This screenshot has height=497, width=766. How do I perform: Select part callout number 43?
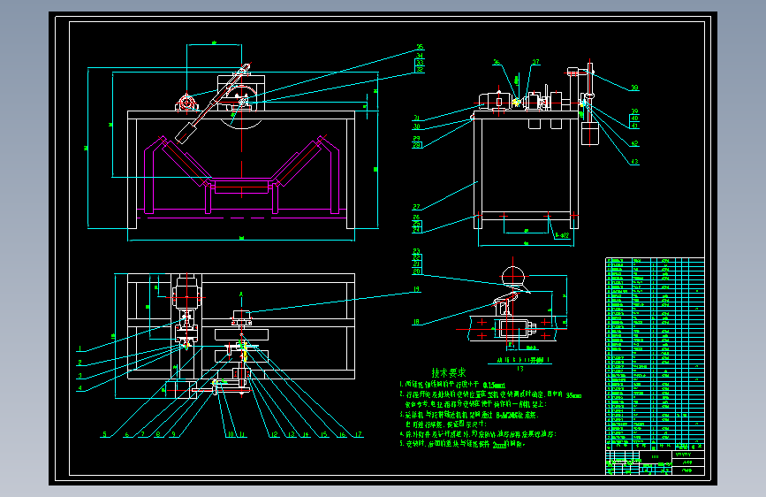click(634, 162)
